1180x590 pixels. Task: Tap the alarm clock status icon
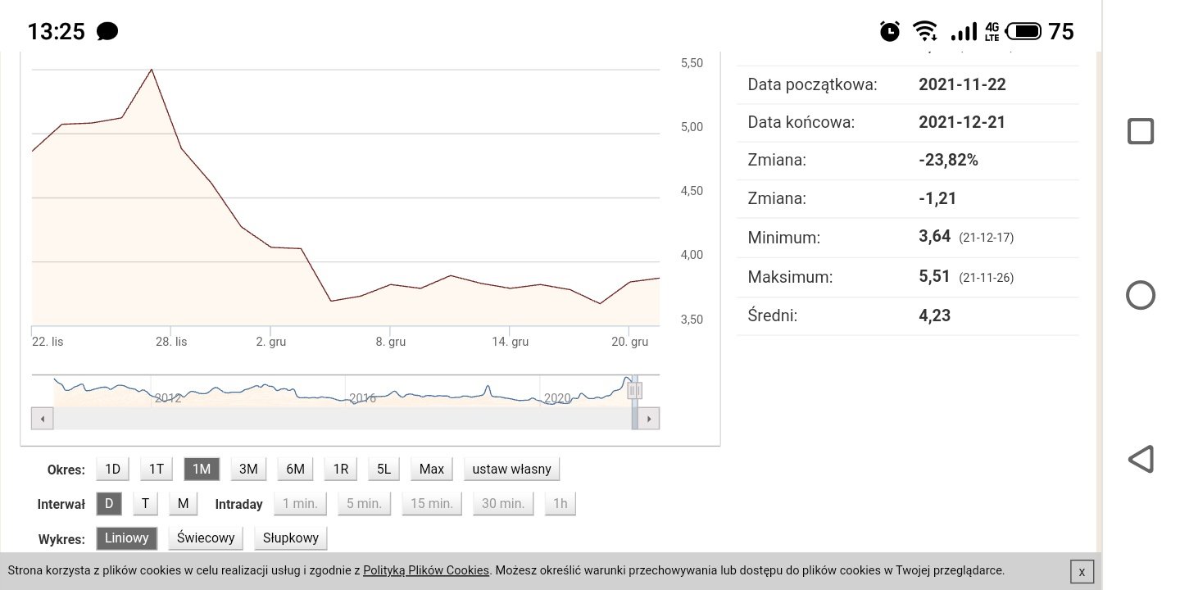point(890,32)
